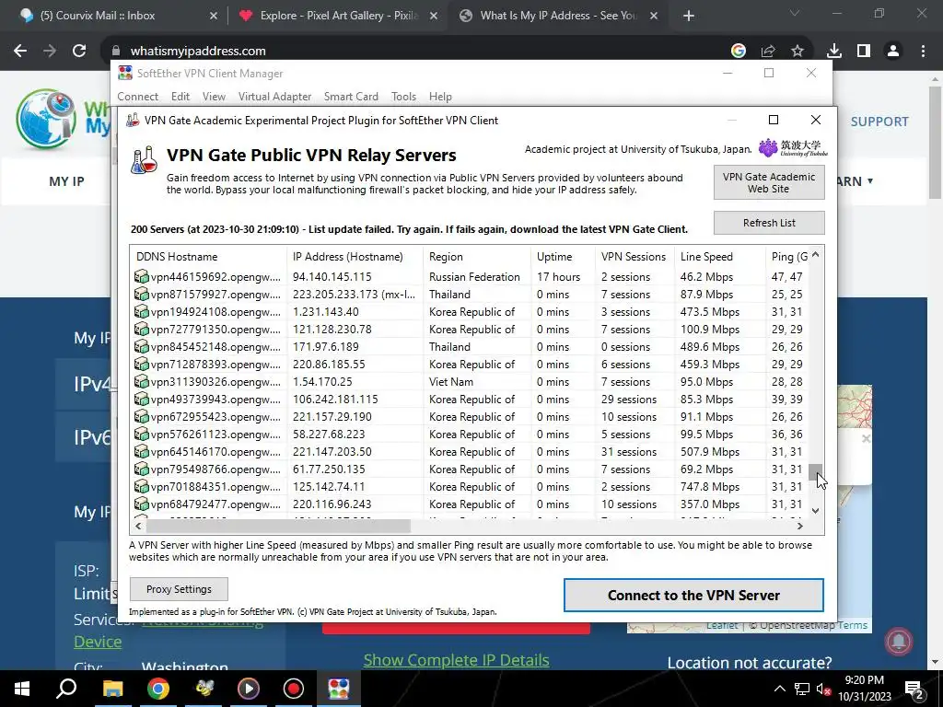Click Show Complete IP Details link
Screen dimensions: 943x707
(x=456, y=660)
